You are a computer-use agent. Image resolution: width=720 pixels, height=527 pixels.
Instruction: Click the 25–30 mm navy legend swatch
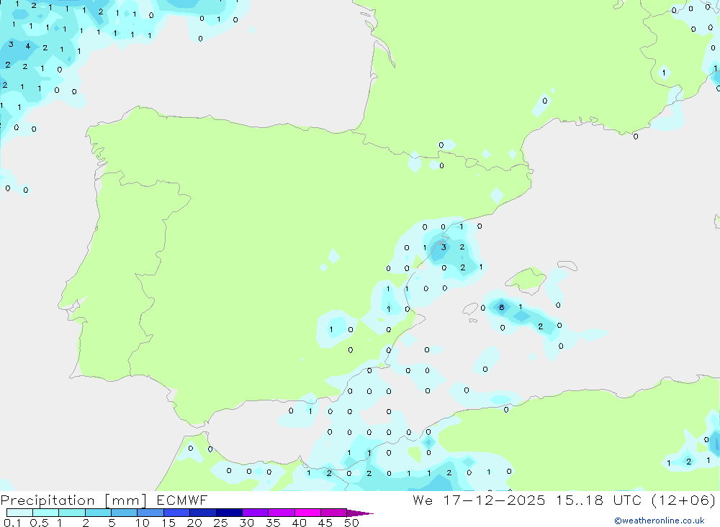(229, 513)
